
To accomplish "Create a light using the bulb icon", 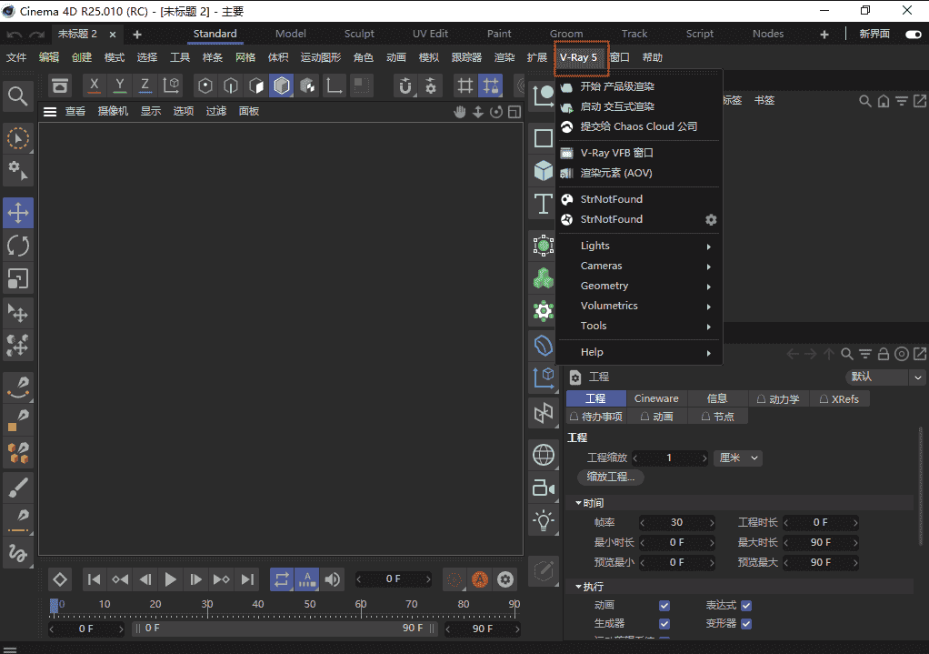I will click(x=542, y=520).
